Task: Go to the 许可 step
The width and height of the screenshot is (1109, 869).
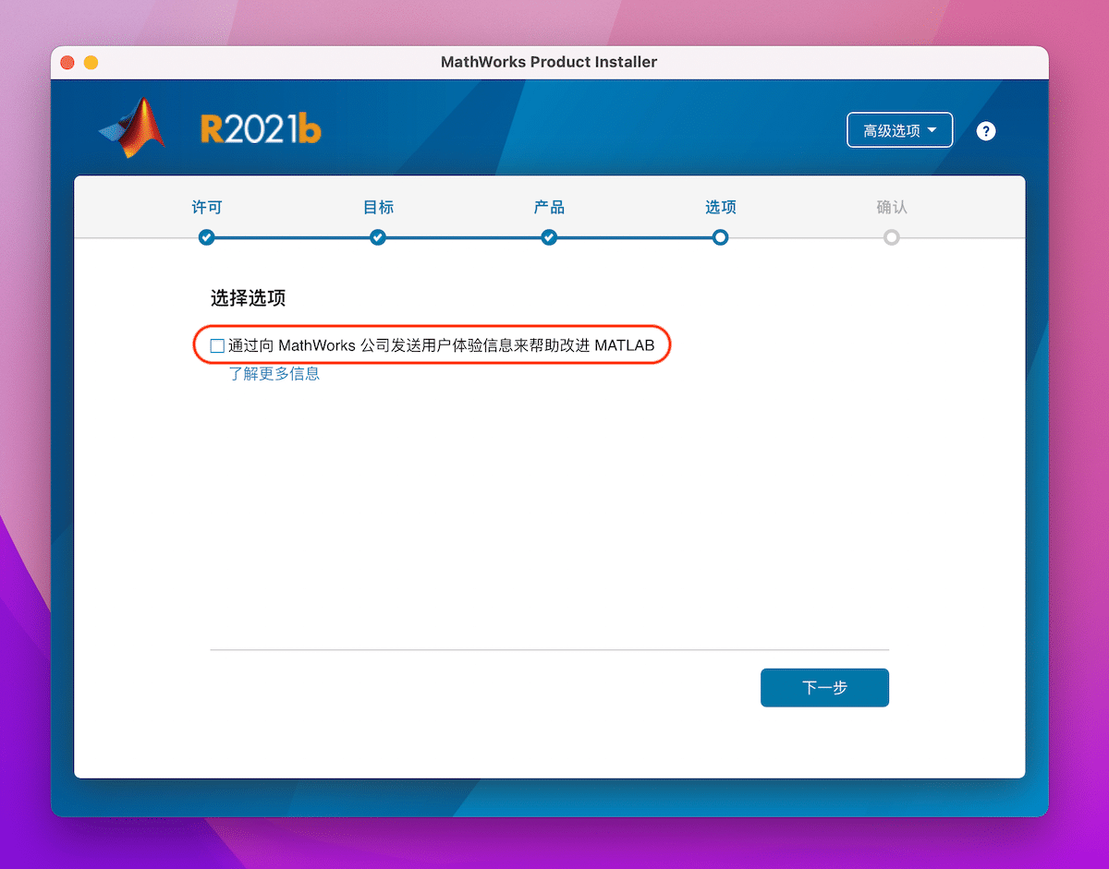Action: pos(206,207)
